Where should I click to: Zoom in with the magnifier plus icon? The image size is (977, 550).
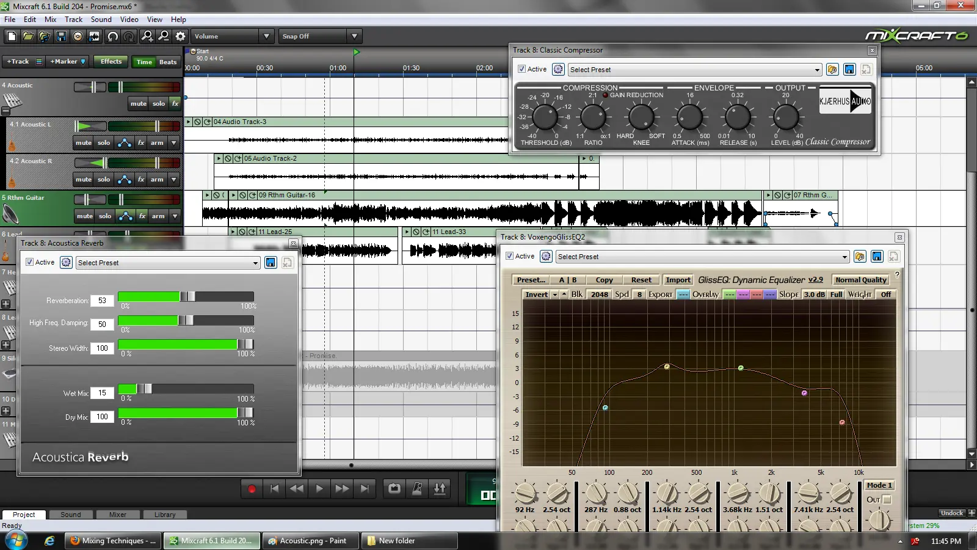[x=147, y=37]
